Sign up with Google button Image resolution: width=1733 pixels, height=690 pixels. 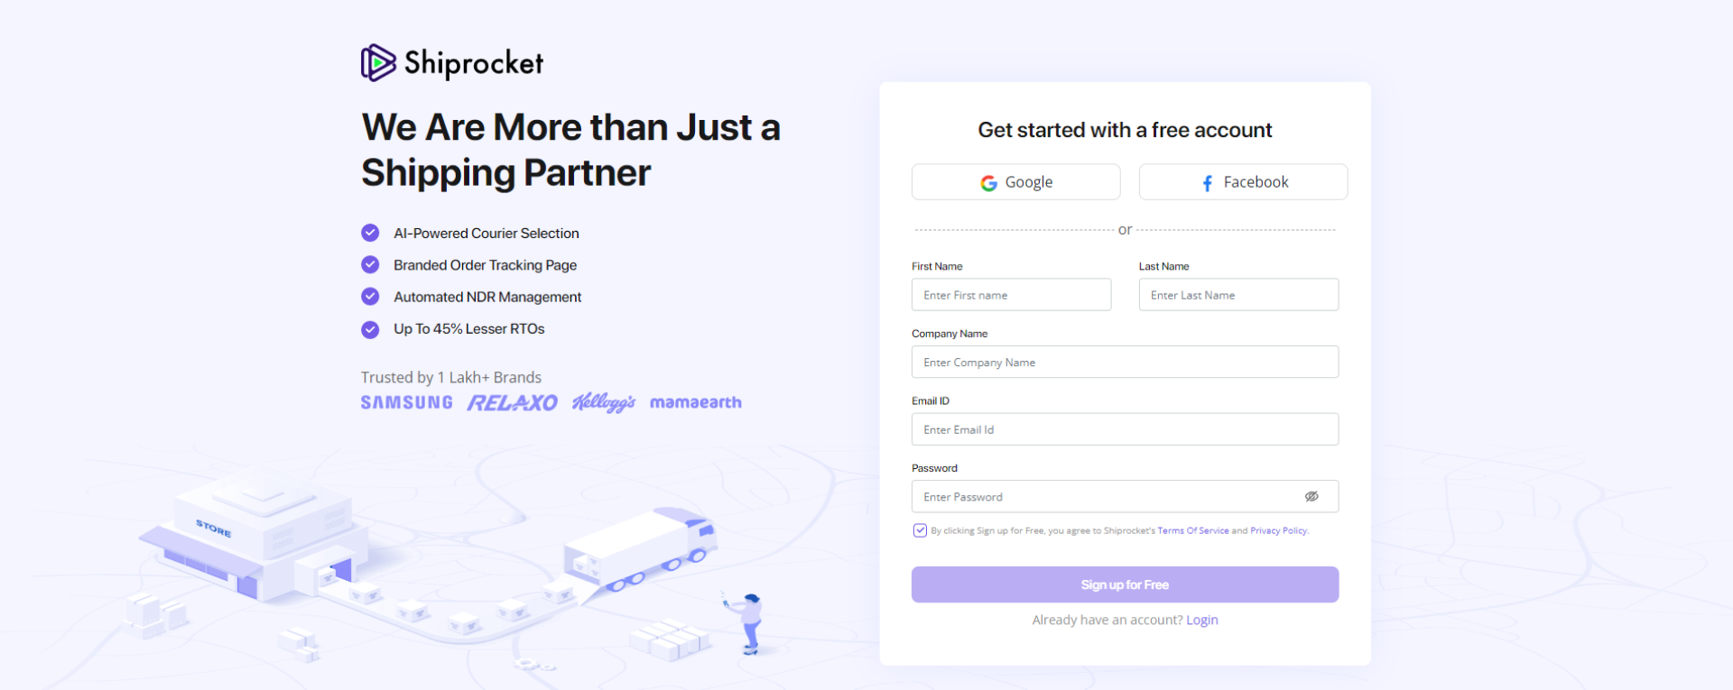(1015, 182)
